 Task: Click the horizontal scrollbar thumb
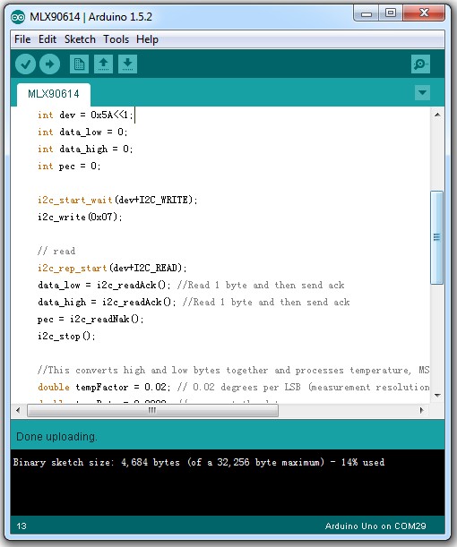pos(152,410)
